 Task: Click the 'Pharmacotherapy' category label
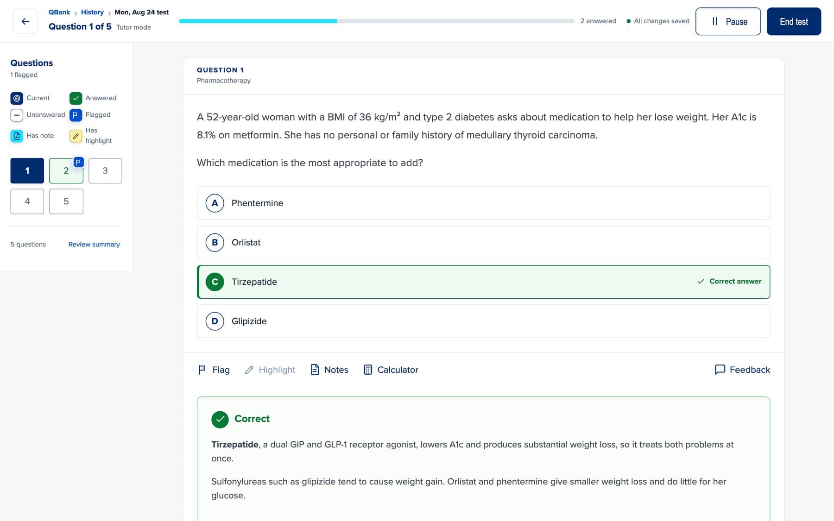[x=224, y=81]
